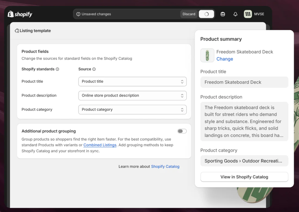Click the Freedom Skateboard Deck product icon
The width and height of the screenshot is (299, 212).
[207, 55]
